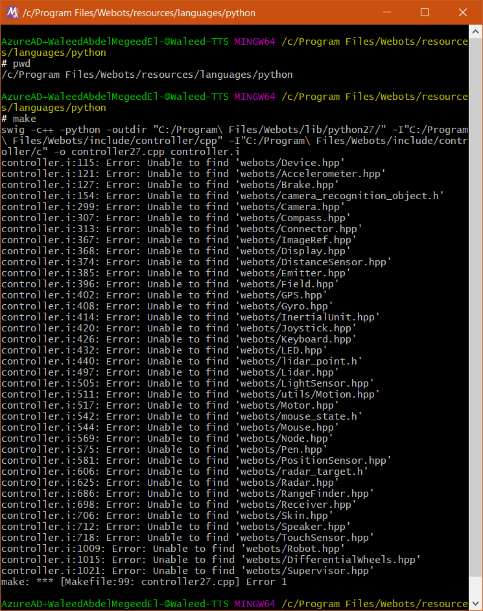483x611 pixels.
Task: Click the error line for 'webots/Display.hpp'
Action: (x=176, y=251)
